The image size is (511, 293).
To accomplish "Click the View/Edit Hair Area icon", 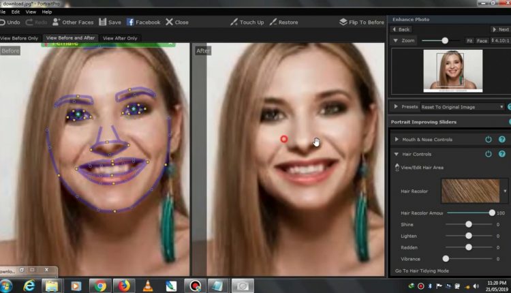I will click(397, 168).
